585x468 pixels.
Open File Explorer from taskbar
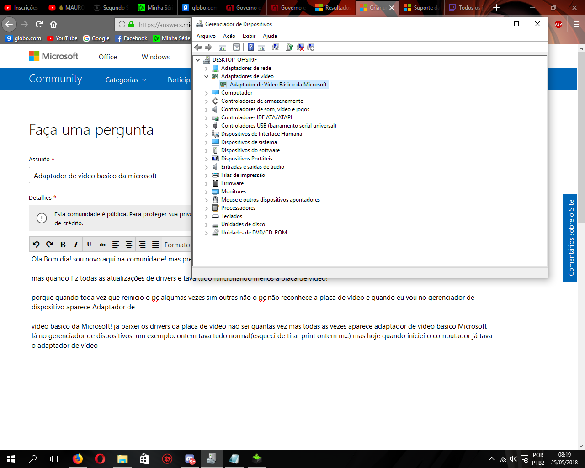[122, 459]
